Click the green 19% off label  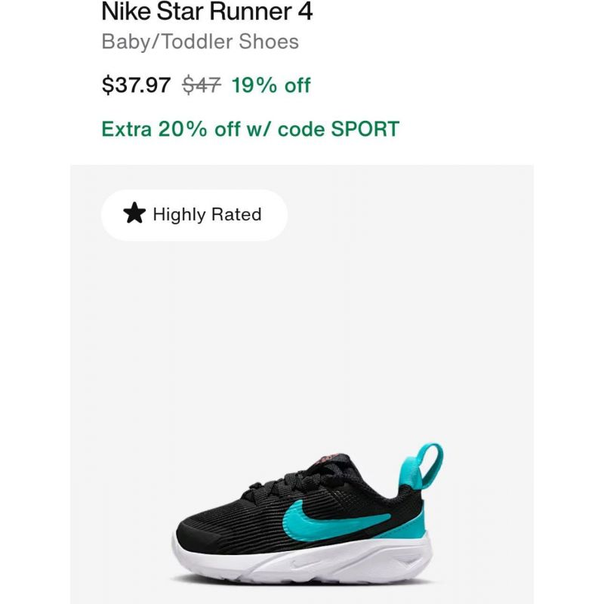pos(271,85)
